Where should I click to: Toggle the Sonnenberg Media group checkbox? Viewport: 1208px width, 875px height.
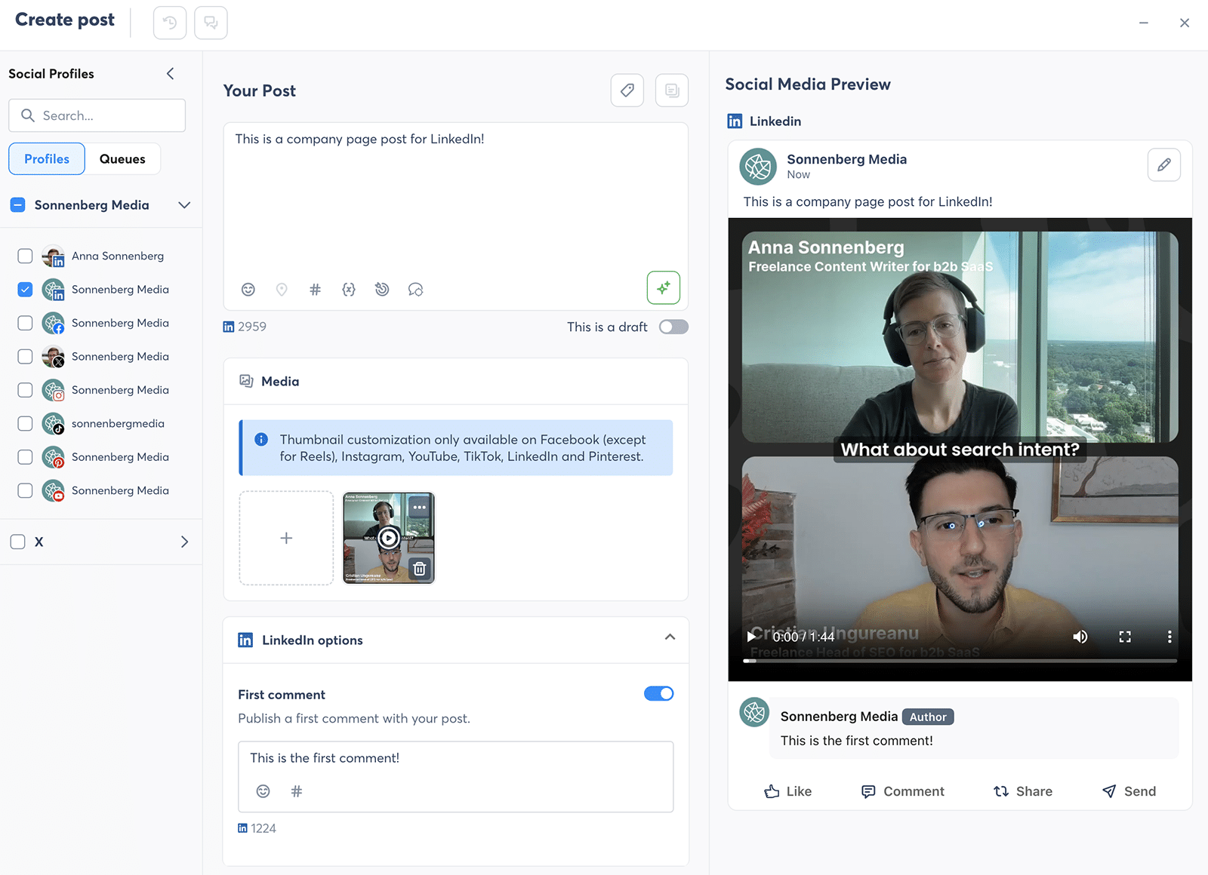pyautogui.click(x=18, y=205)
